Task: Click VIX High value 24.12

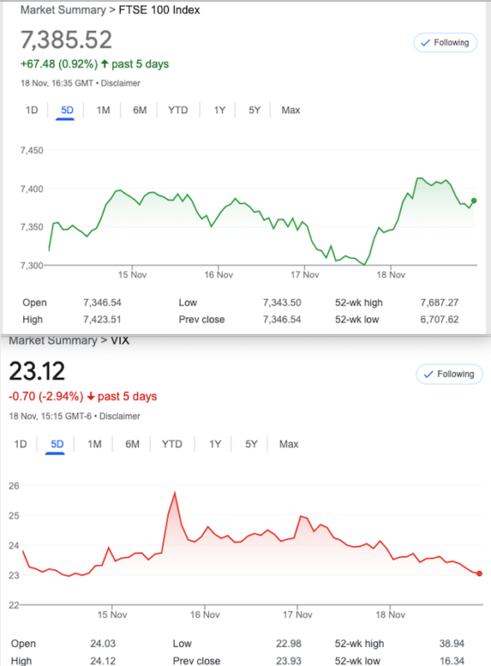Action: coord(103,661)
